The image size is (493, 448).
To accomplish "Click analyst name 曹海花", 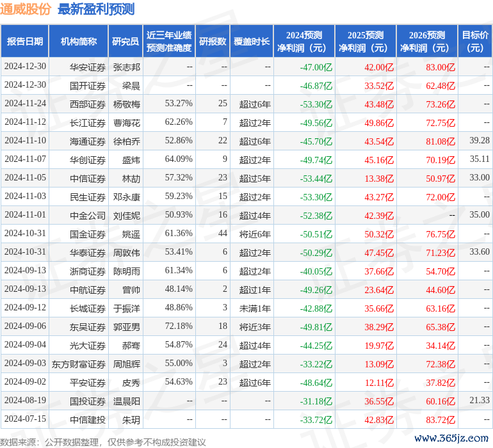I will click(x=126, y=123).
